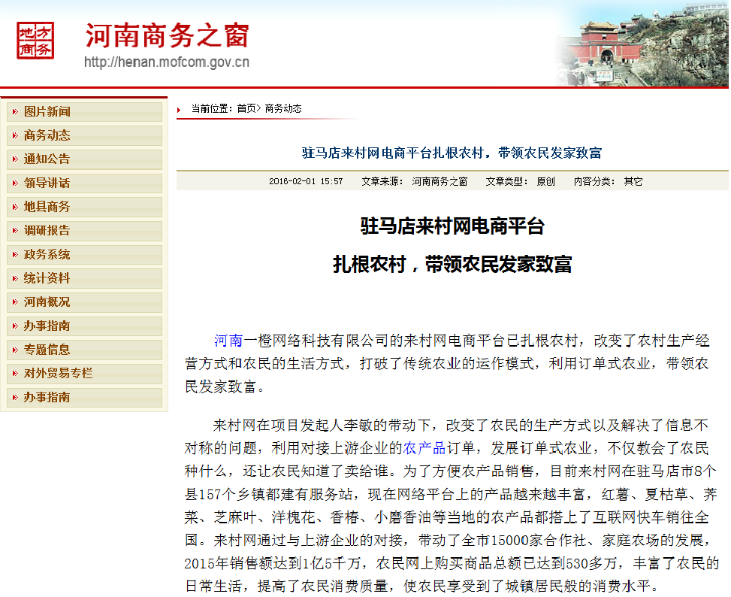The image size is (731, 597).
Task: Click red triangle before 当前位置
Action: point(179,110)
